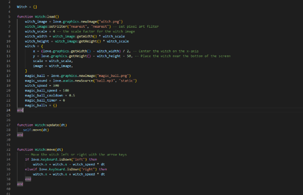Click the Witch:load function name
Image resolution: width=303 pixels, height=195 pixels.
45,17
